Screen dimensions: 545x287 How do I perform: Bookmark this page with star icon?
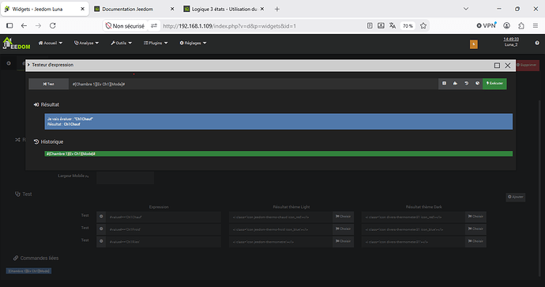click(x=423, y=26)
